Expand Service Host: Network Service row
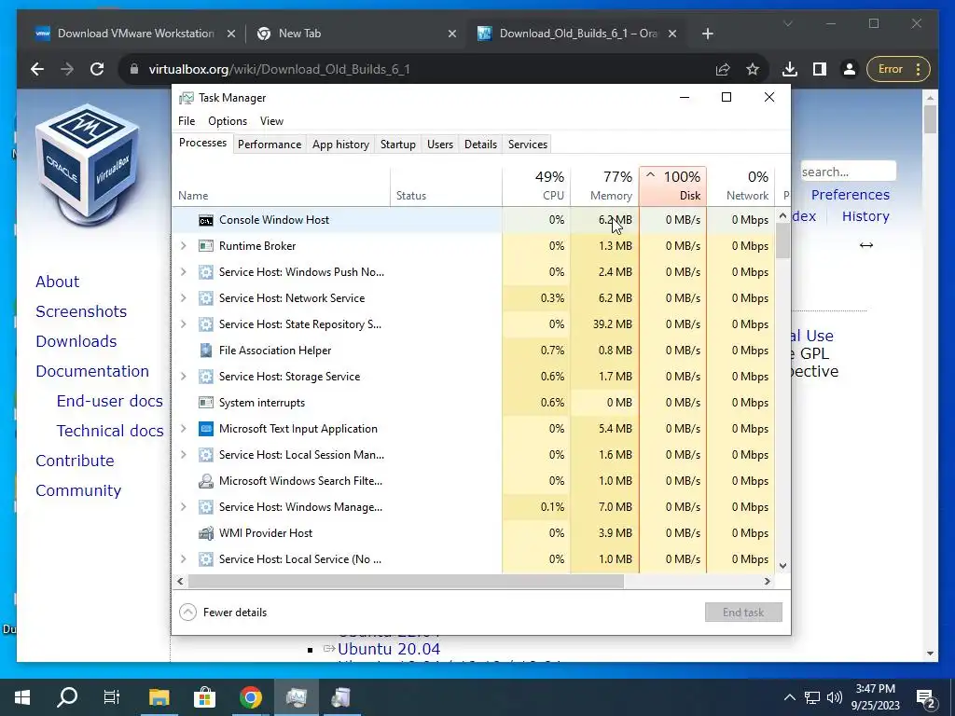 [x=184, y=298]
